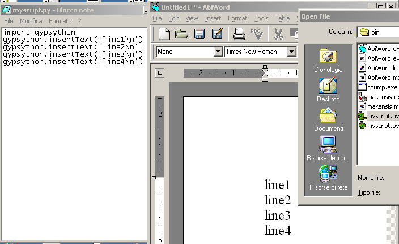This screenshot has height=244, width=399.
Task: Open the Times New Roman font dropdown
Action: click(x=291, y=52)
